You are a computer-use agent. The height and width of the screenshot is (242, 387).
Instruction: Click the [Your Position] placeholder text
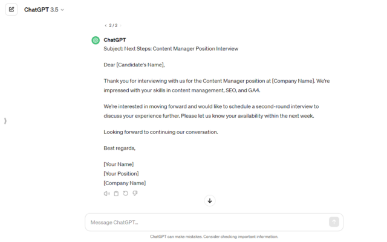pos(121,174)
